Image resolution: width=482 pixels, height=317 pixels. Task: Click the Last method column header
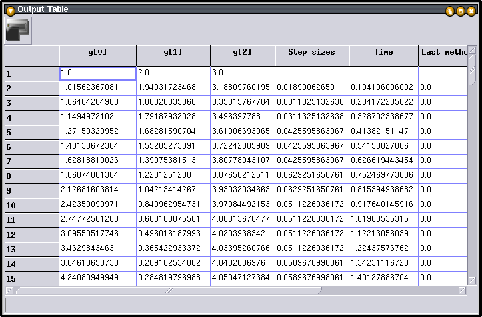point(443,53)
